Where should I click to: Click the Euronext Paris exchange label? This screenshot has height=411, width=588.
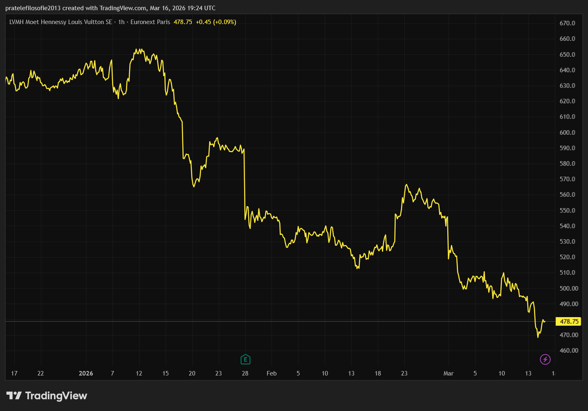[x=150, y=22]
